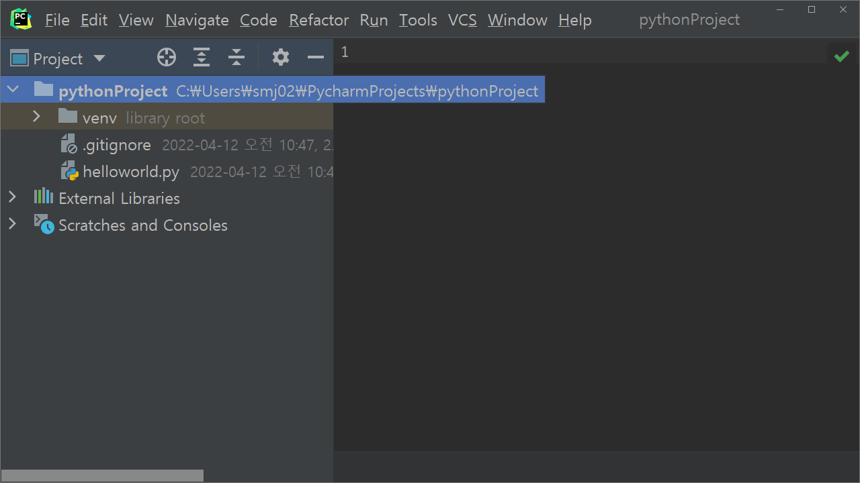Screen dimensions: 860x483
Task: Click the Project tool window icon
Action: pos(19,58)
